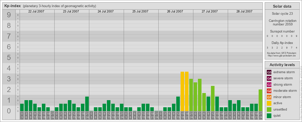Click the 'unsettled' legend label text
Screen dimensions: 302x122
pyautogui.click(x=280, y=109)
